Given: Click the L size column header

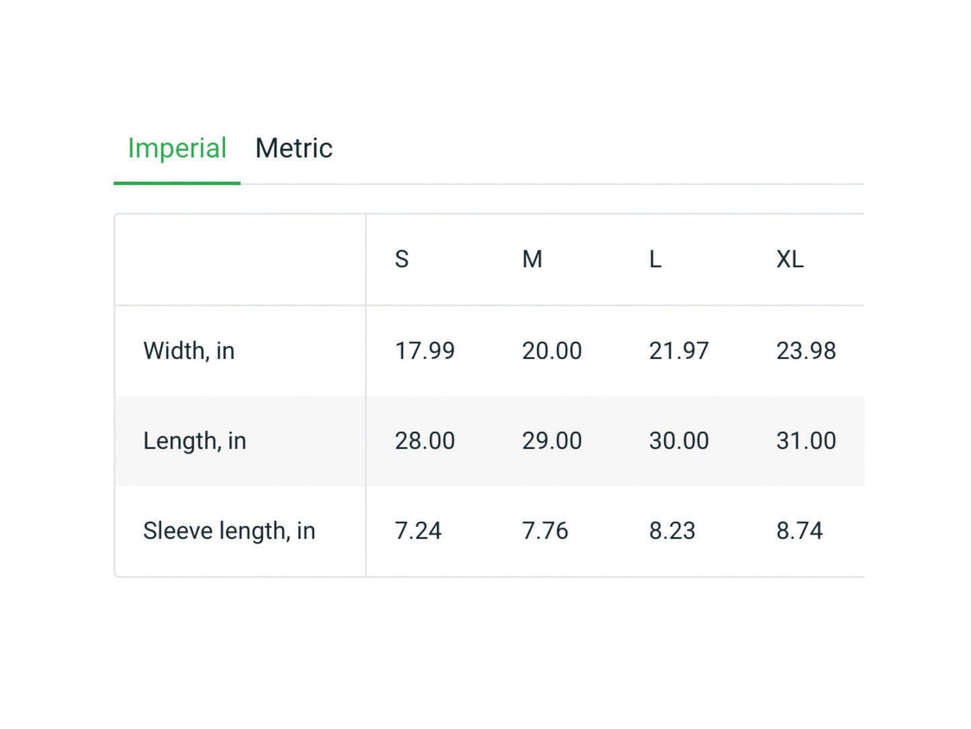Looking at the screenshot, I should tap(655, 259).
